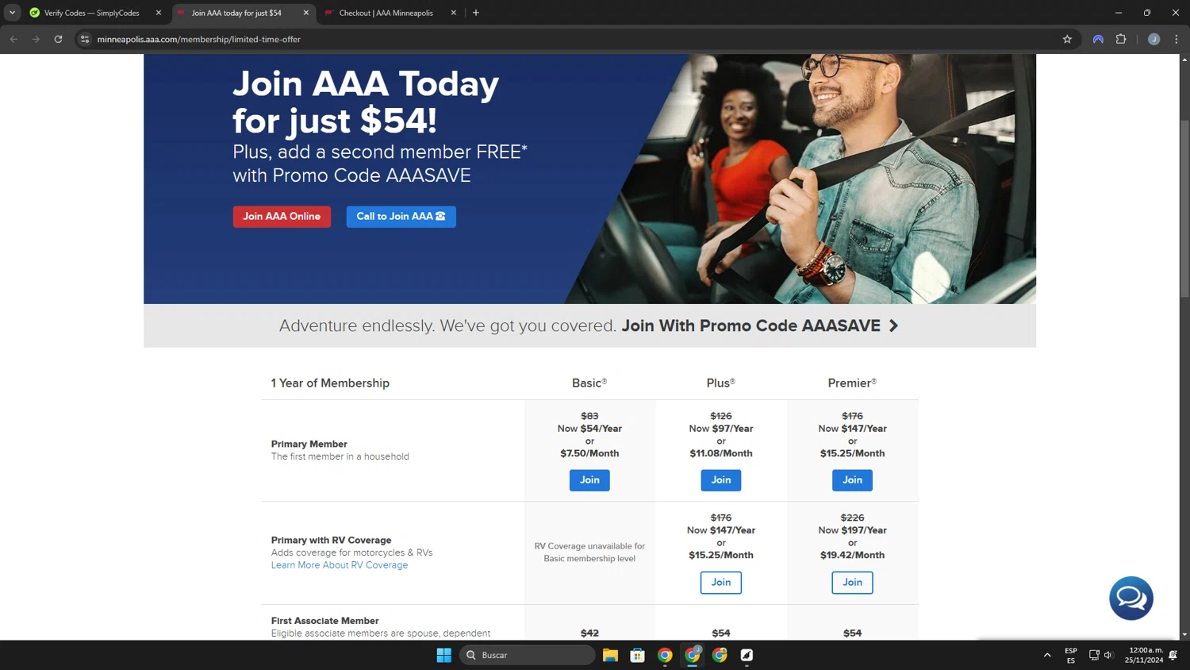Open the tab search dropdown arrow
This screenshot has height=670, width=1190.
[12, 13]
